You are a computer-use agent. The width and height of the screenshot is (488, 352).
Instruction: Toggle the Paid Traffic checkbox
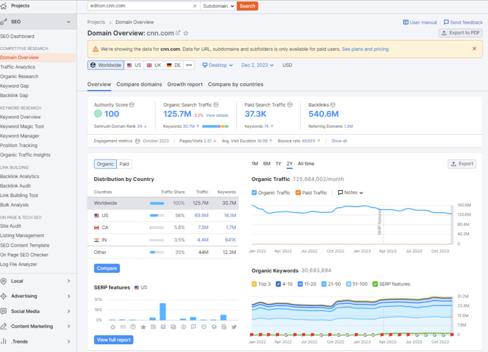[298, 193]
